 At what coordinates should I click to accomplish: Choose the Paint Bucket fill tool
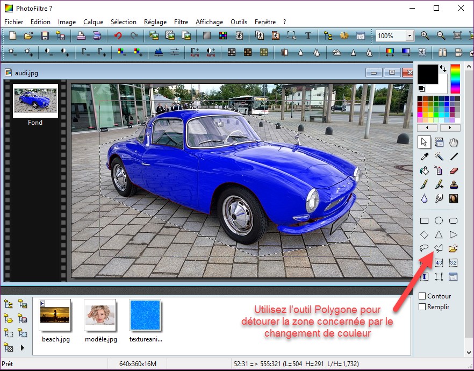pyautogui.click(x=424, y=171)
